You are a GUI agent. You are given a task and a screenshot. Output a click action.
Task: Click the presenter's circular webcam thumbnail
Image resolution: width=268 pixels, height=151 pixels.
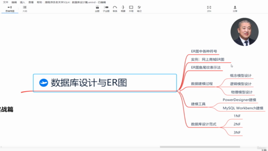tap(245, 32)
